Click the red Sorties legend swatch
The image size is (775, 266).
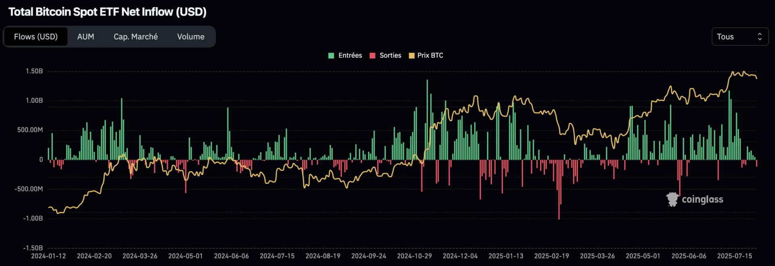pyautogui.click(x=373, y=56)
